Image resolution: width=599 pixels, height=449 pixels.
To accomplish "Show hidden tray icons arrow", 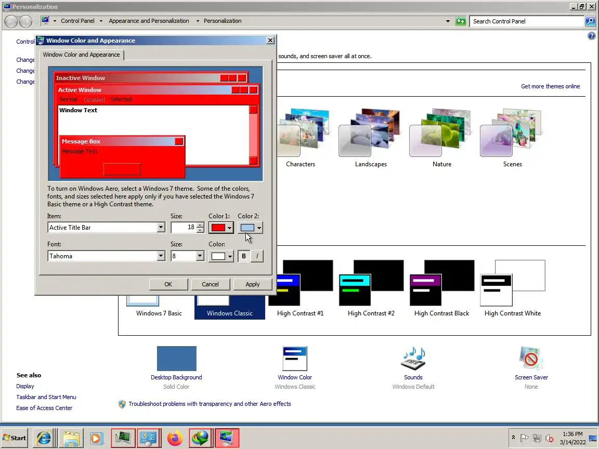I will (513, 438).
